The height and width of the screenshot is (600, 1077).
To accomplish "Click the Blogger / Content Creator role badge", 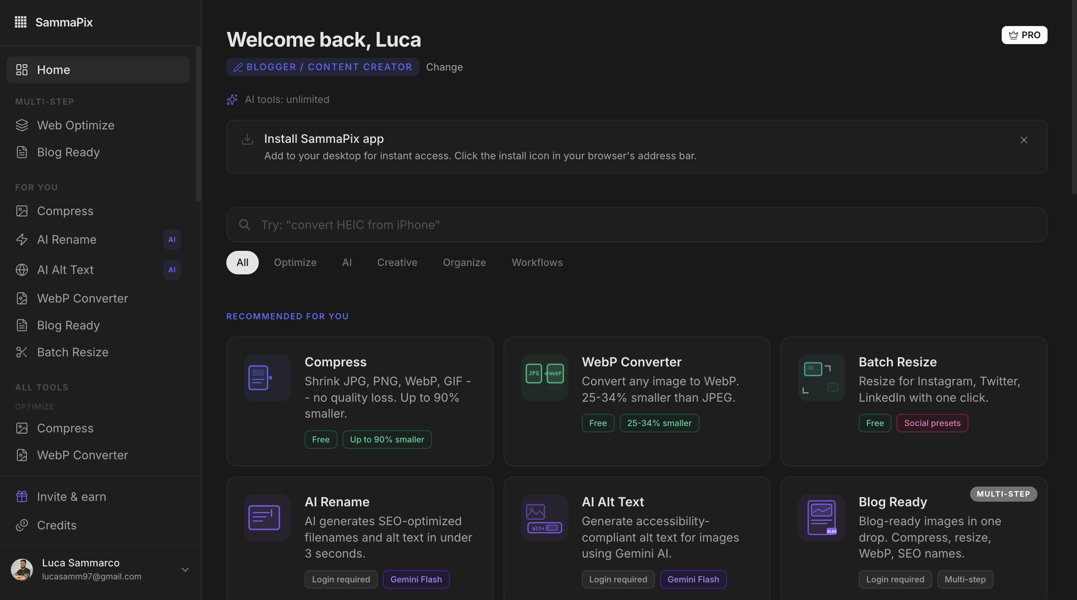I will [323, 67].
